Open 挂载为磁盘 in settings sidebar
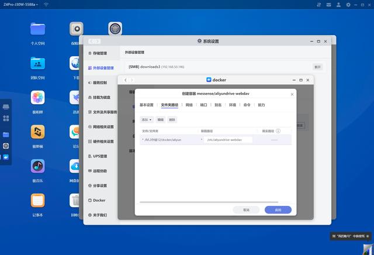Image resolution: width=374 pixels, height=255 pixels. tap(99, 98)
